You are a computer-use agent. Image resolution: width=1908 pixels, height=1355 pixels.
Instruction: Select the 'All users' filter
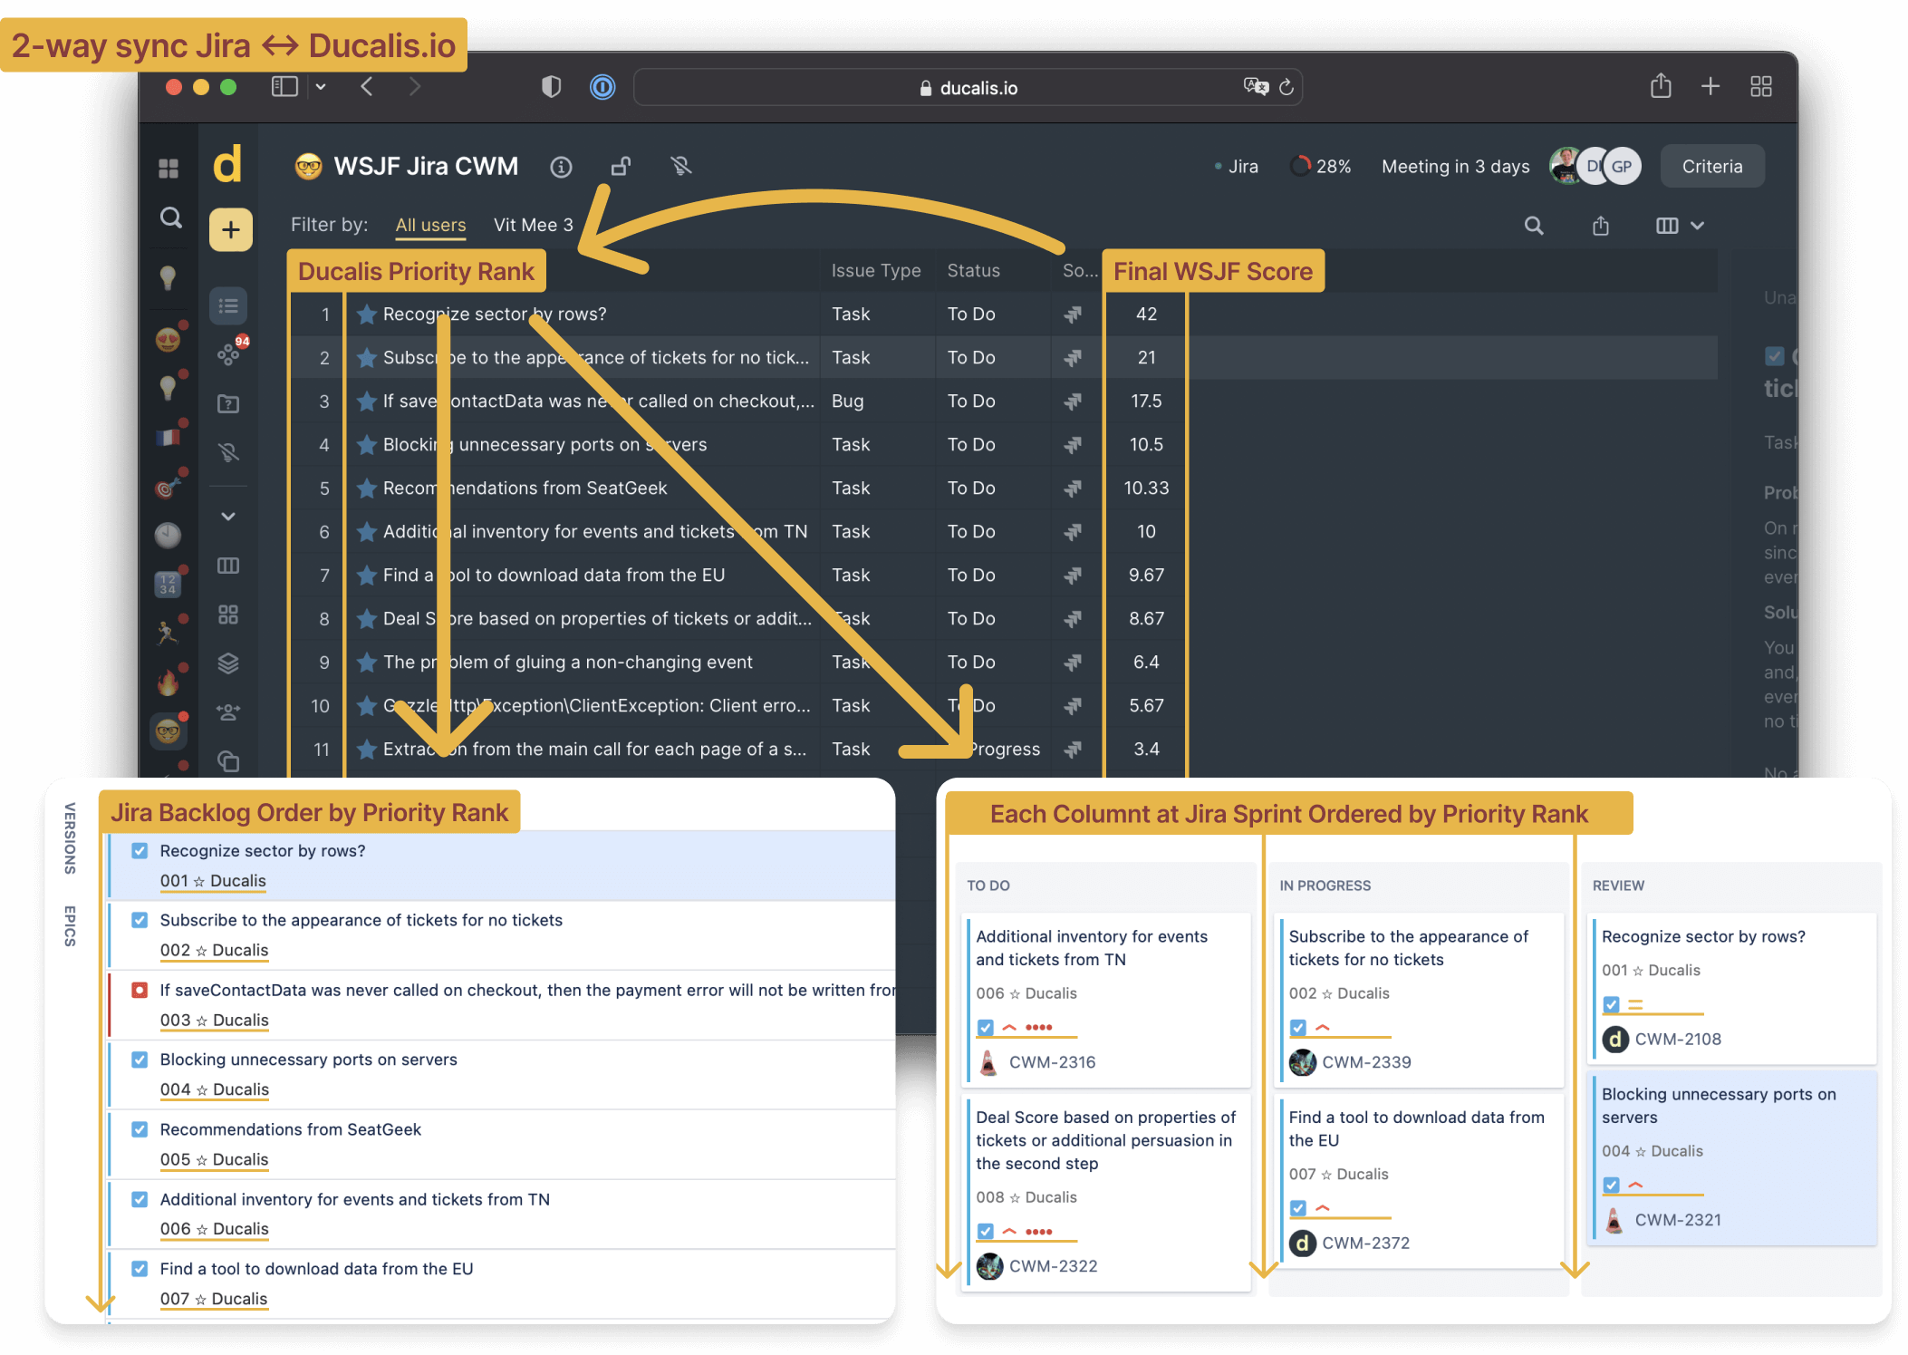(430, 225)
